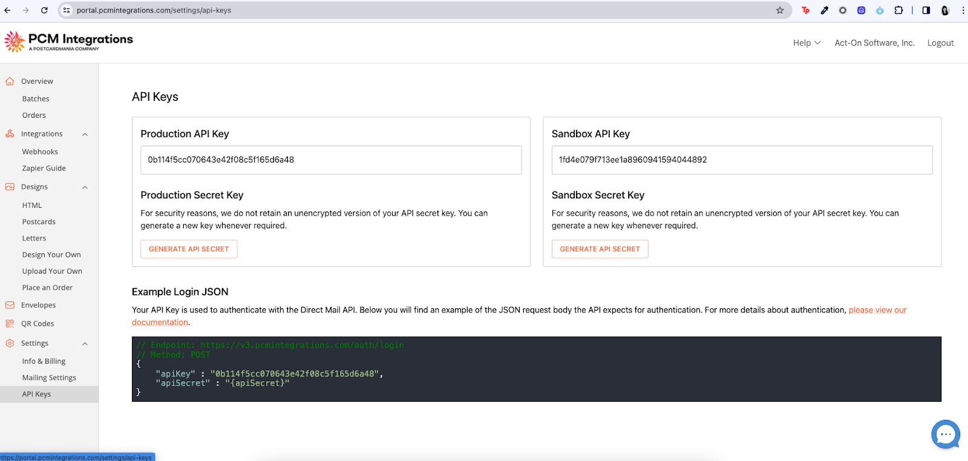
Task: Open Info & Billing settings
Action: 44,361
